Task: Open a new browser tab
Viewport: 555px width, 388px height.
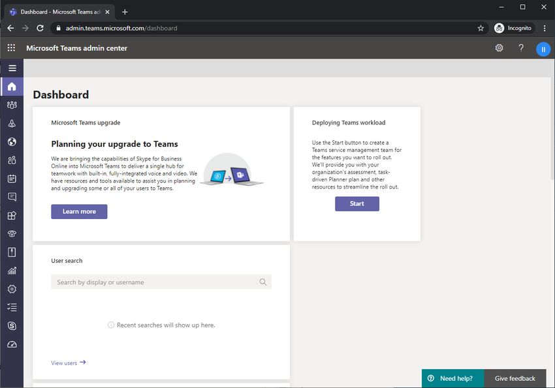Action: [x=125, y=12]
